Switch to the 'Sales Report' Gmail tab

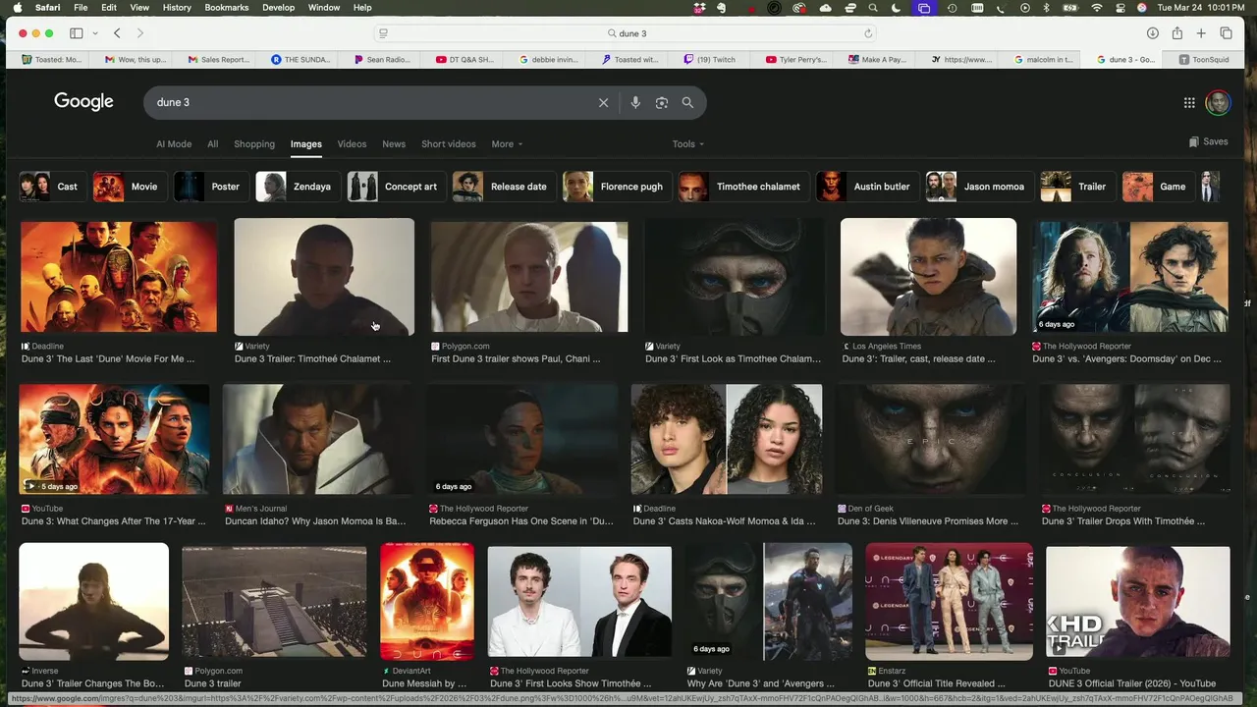coord(218,60)
